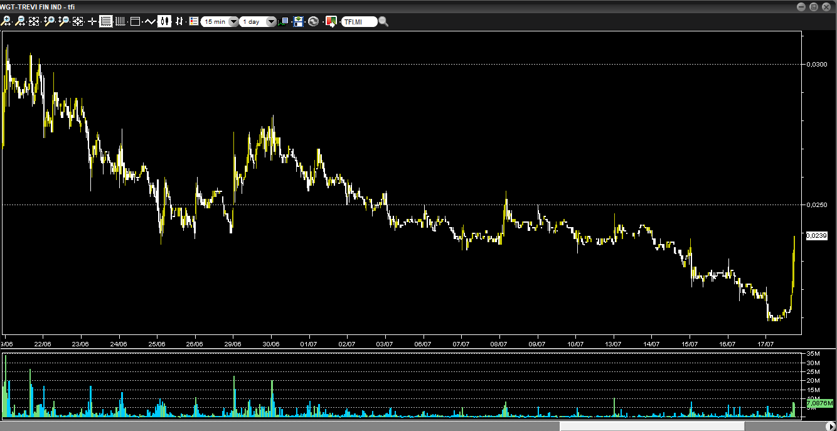837x431 pixels.
Task: Open the add indicator icon after the 1 day dropdown
Action: click(x=284, y=21)
